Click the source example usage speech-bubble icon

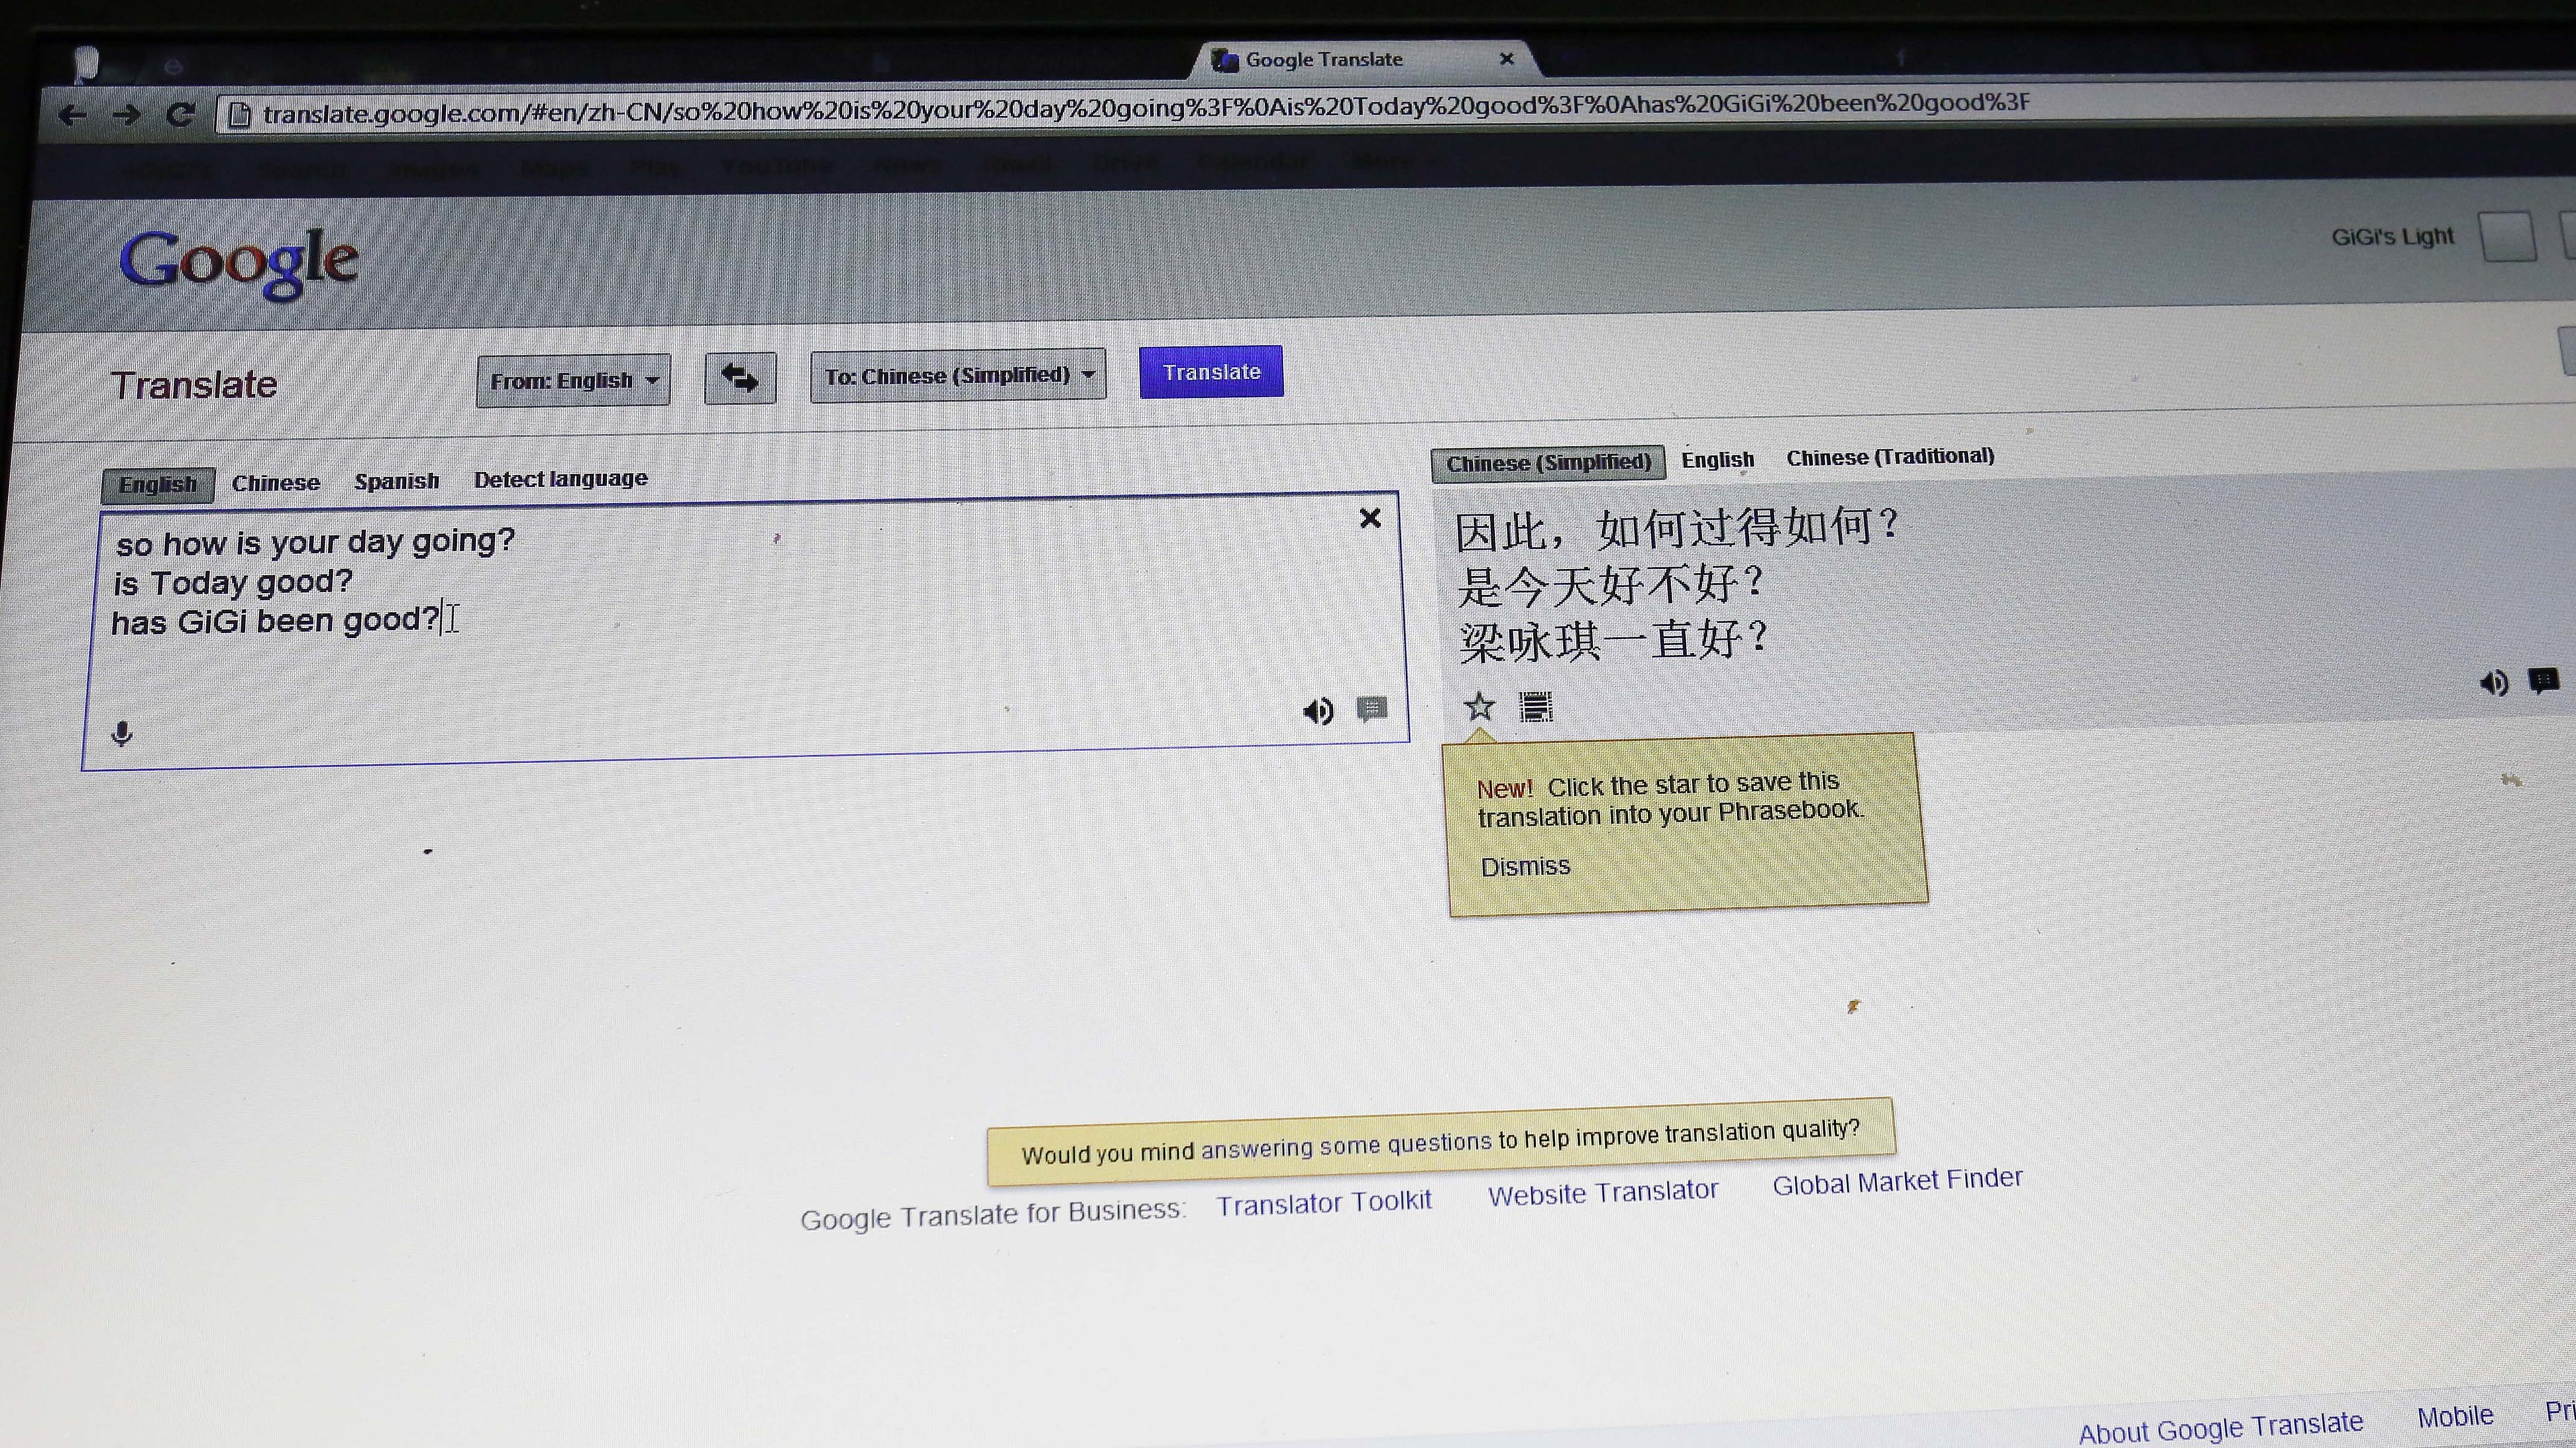pyautogui.click(x=1372, y=709)
